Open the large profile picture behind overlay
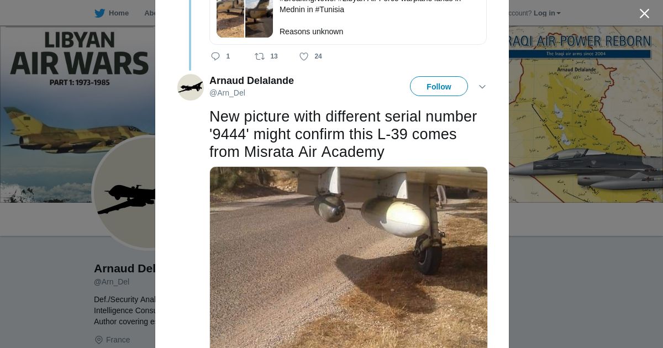The width and height of the screenshot is (663, 348). 124,192
